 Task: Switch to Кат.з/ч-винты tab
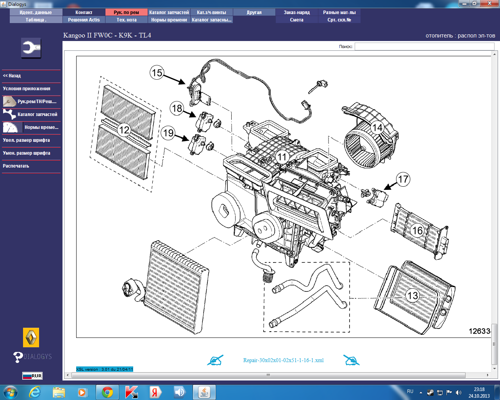[212, 12]
